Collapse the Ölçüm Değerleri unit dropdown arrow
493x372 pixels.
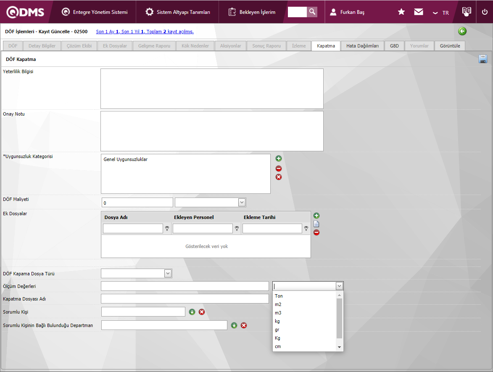pos(339,286)
